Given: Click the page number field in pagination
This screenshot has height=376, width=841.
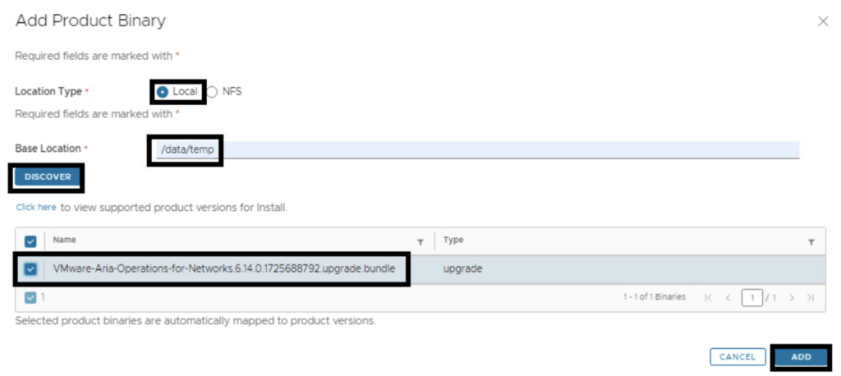Looking at the screenshot, I should pos(751,297).
